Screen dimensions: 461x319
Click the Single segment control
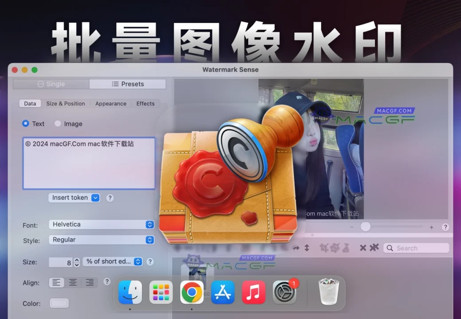coord(51,84)
